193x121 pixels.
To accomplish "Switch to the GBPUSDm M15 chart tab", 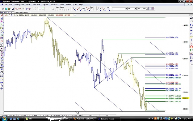I will [22, 12].
